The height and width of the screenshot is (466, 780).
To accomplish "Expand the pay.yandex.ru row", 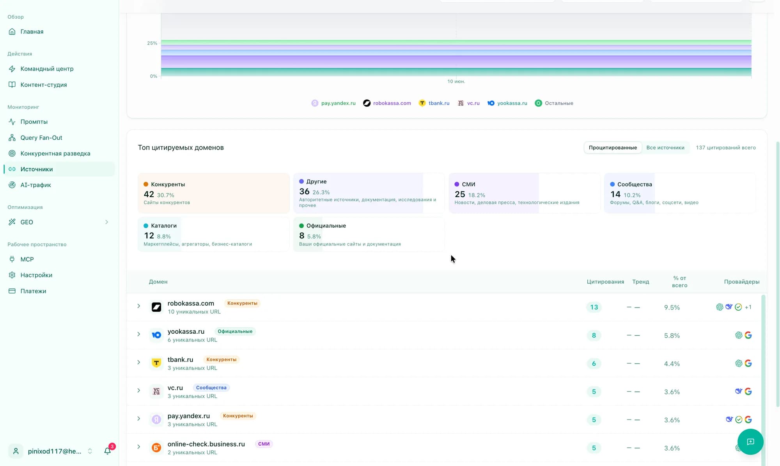I will pos(138,418).
